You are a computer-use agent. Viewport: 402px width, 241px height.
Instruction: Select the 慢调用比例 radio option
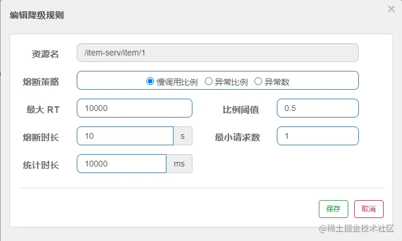pos(150,82)
